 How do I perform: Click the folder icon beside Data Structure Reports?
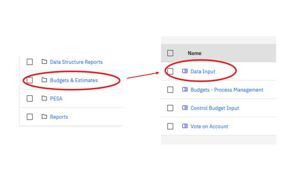[x=44, y=62]
